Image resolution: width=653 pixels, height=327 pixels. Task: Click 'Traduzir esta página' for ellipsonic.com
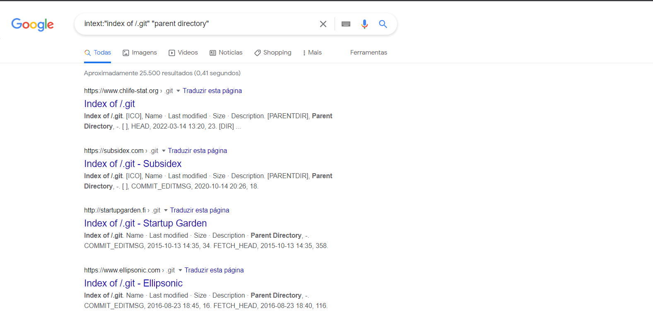tap(214, 270)
